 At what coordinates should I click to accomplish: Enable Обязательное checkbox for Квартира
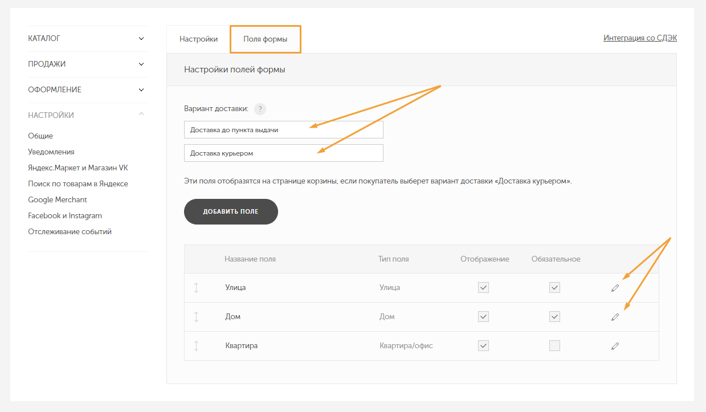[554, 346]
